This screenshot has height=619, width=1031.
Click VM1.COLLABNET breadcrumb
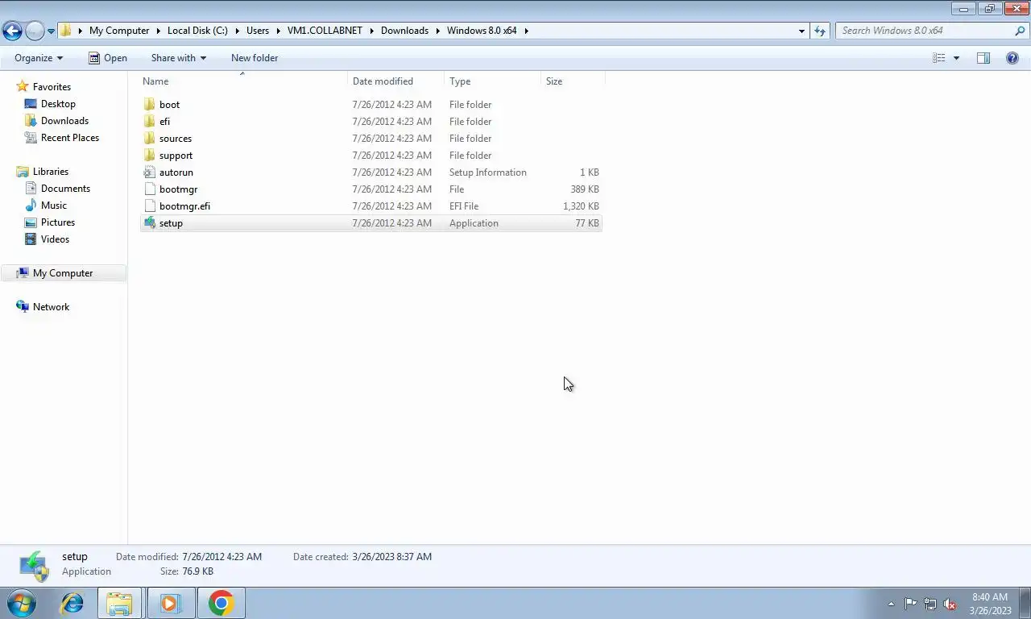tap(325, 31)
